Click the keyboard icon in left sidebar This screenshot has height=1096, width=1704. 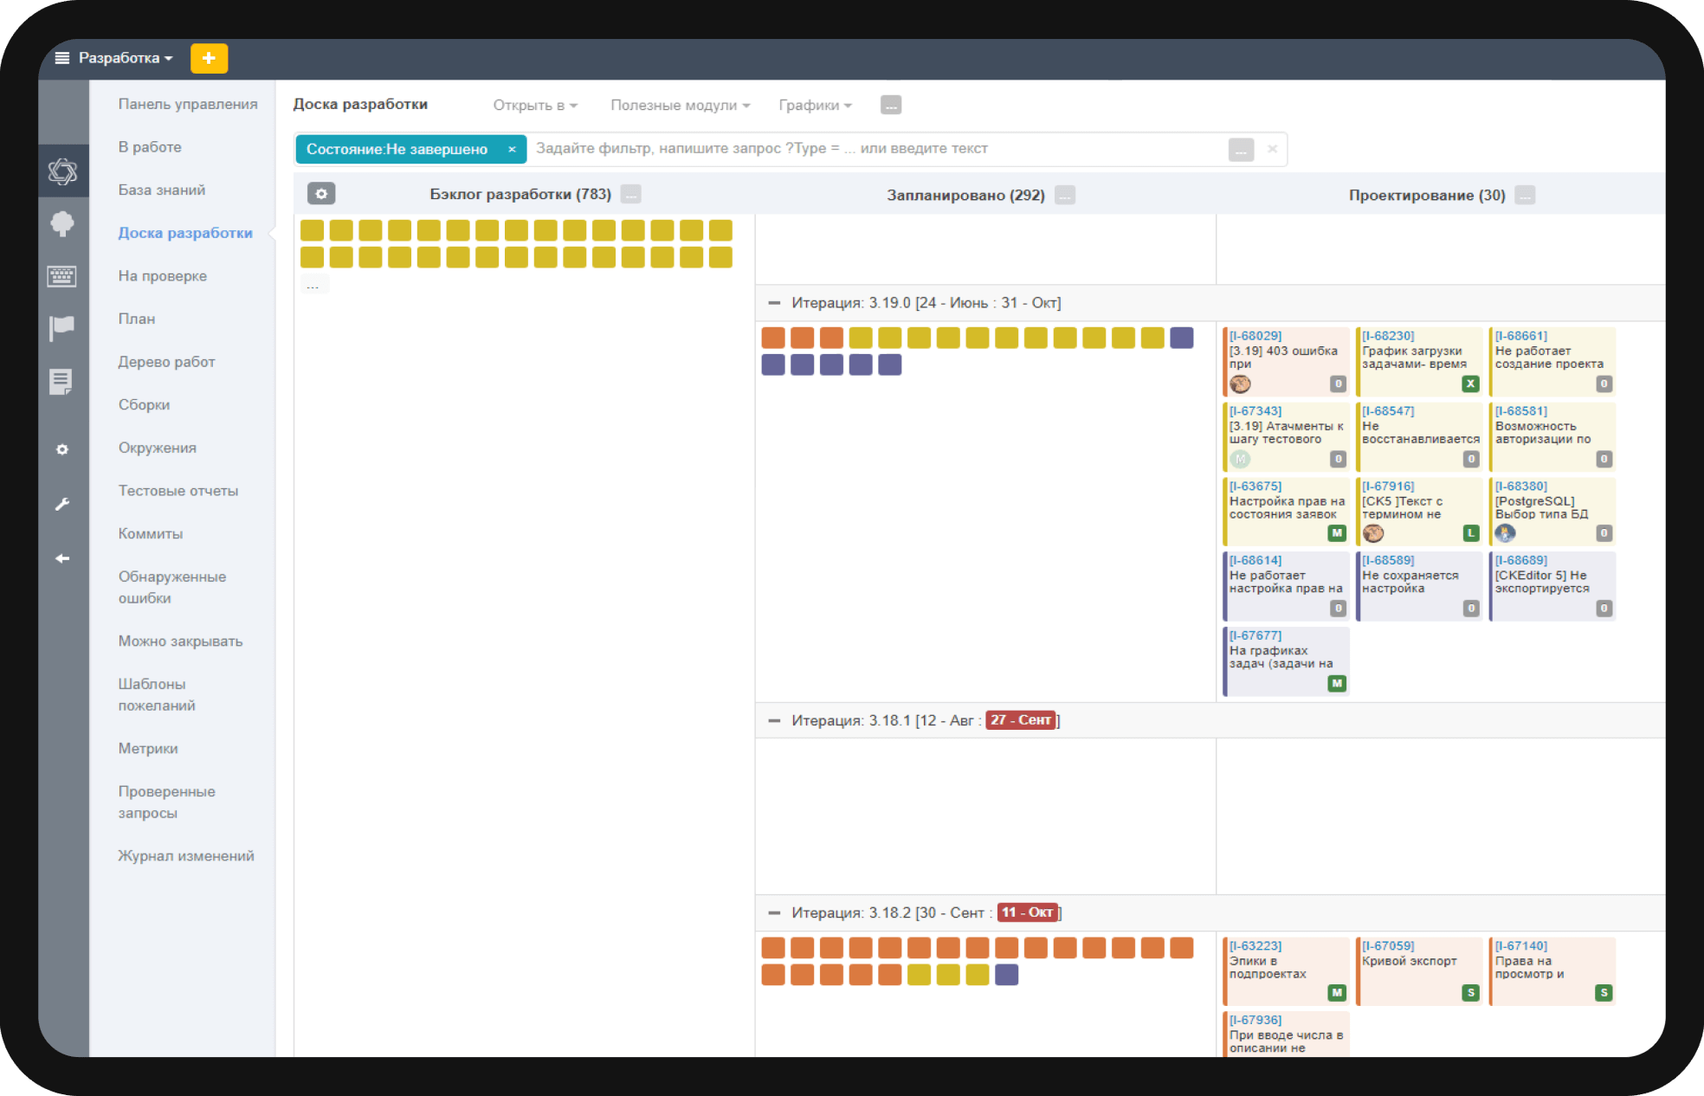pos(62,276)
